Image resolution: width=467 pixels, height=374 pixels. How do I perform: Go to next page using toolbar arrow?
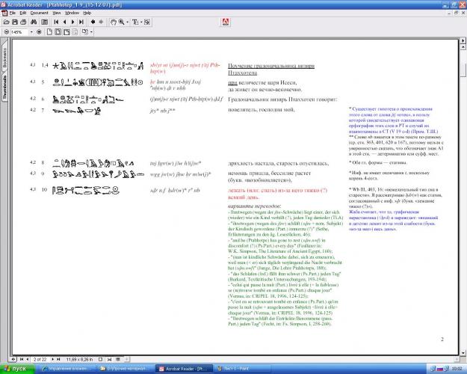coord(73,22)
